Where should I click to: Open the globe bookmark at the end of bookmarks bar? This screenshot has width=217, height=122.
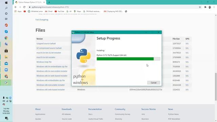tap(126, 11)
